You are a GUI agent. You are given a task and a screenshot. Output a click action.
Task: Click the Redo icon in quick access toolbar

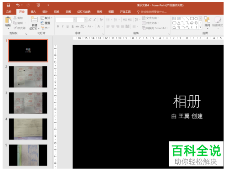[x=28, y=5]
